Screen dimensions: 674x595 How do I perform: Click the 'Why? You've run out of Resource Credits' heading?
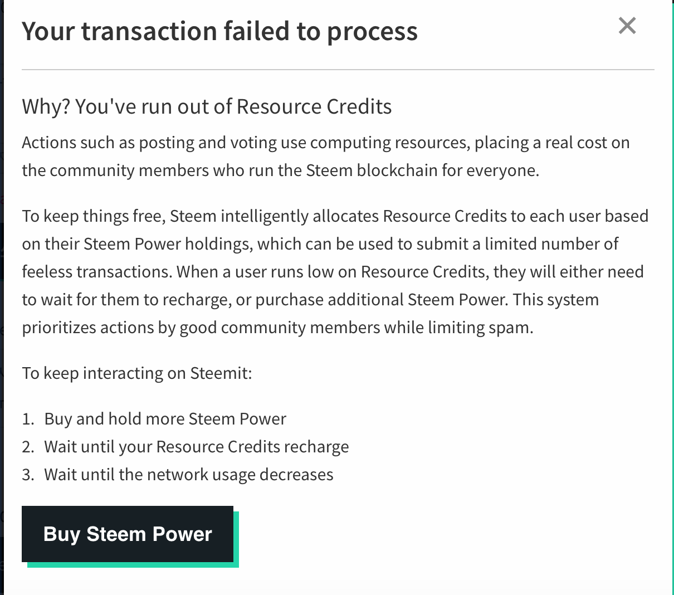[x=207, y=106]
